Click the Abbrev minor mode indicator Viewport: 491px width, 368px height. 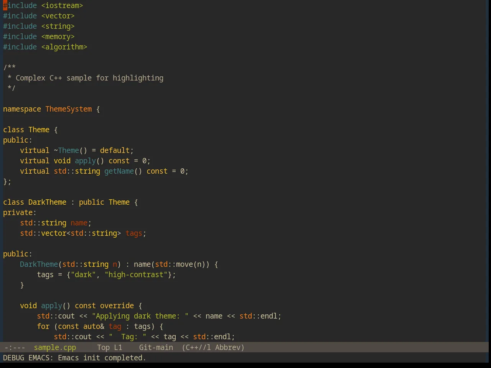point(230,348)
